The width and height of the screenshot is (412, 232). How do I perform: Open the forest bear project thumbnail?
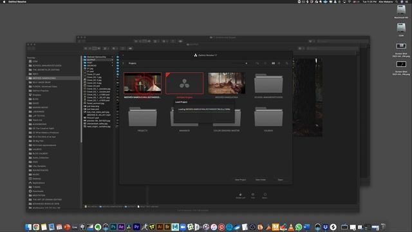(x=227, y=83)
